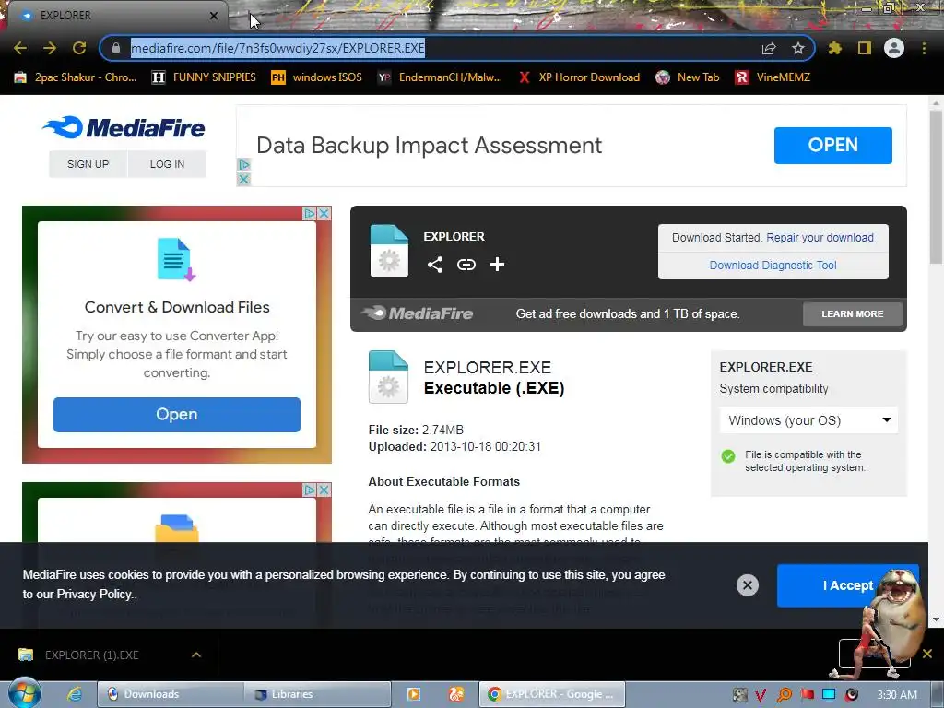Click the SIGN UP button
This screenshot has width=944, height=708.
coord(88,164)
